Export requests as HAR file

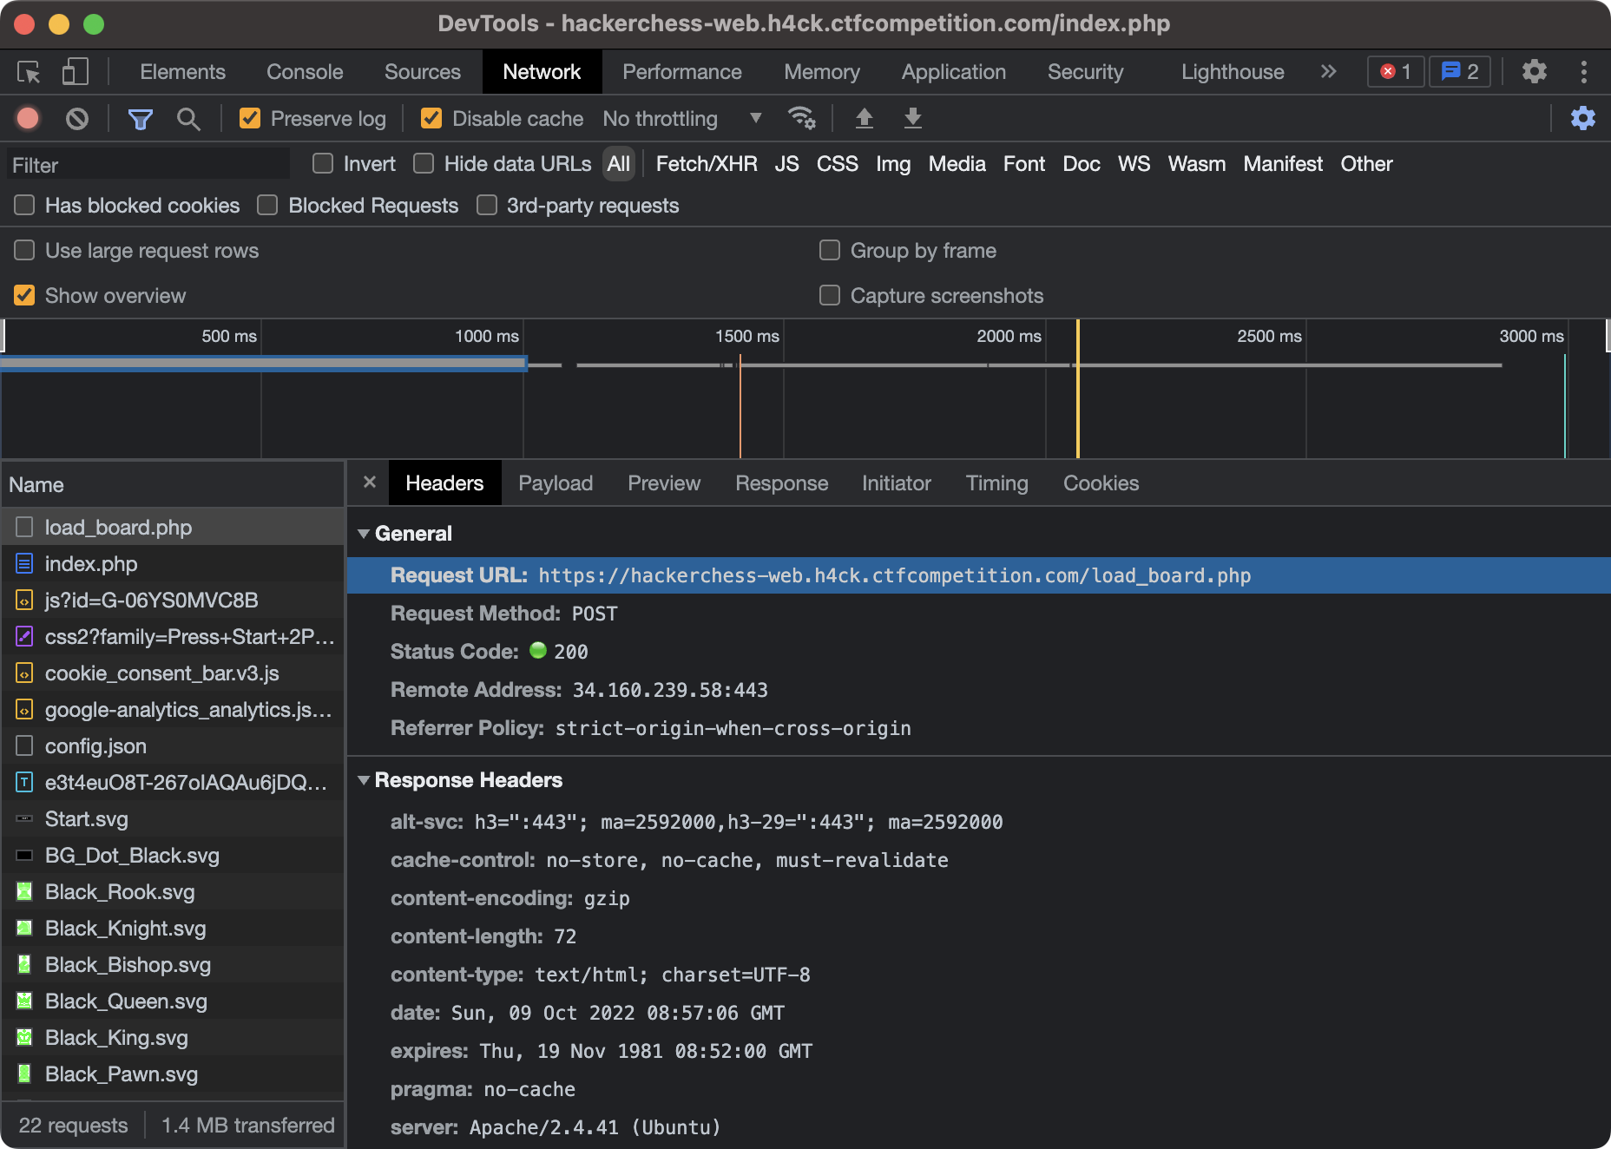coord(912,118)
